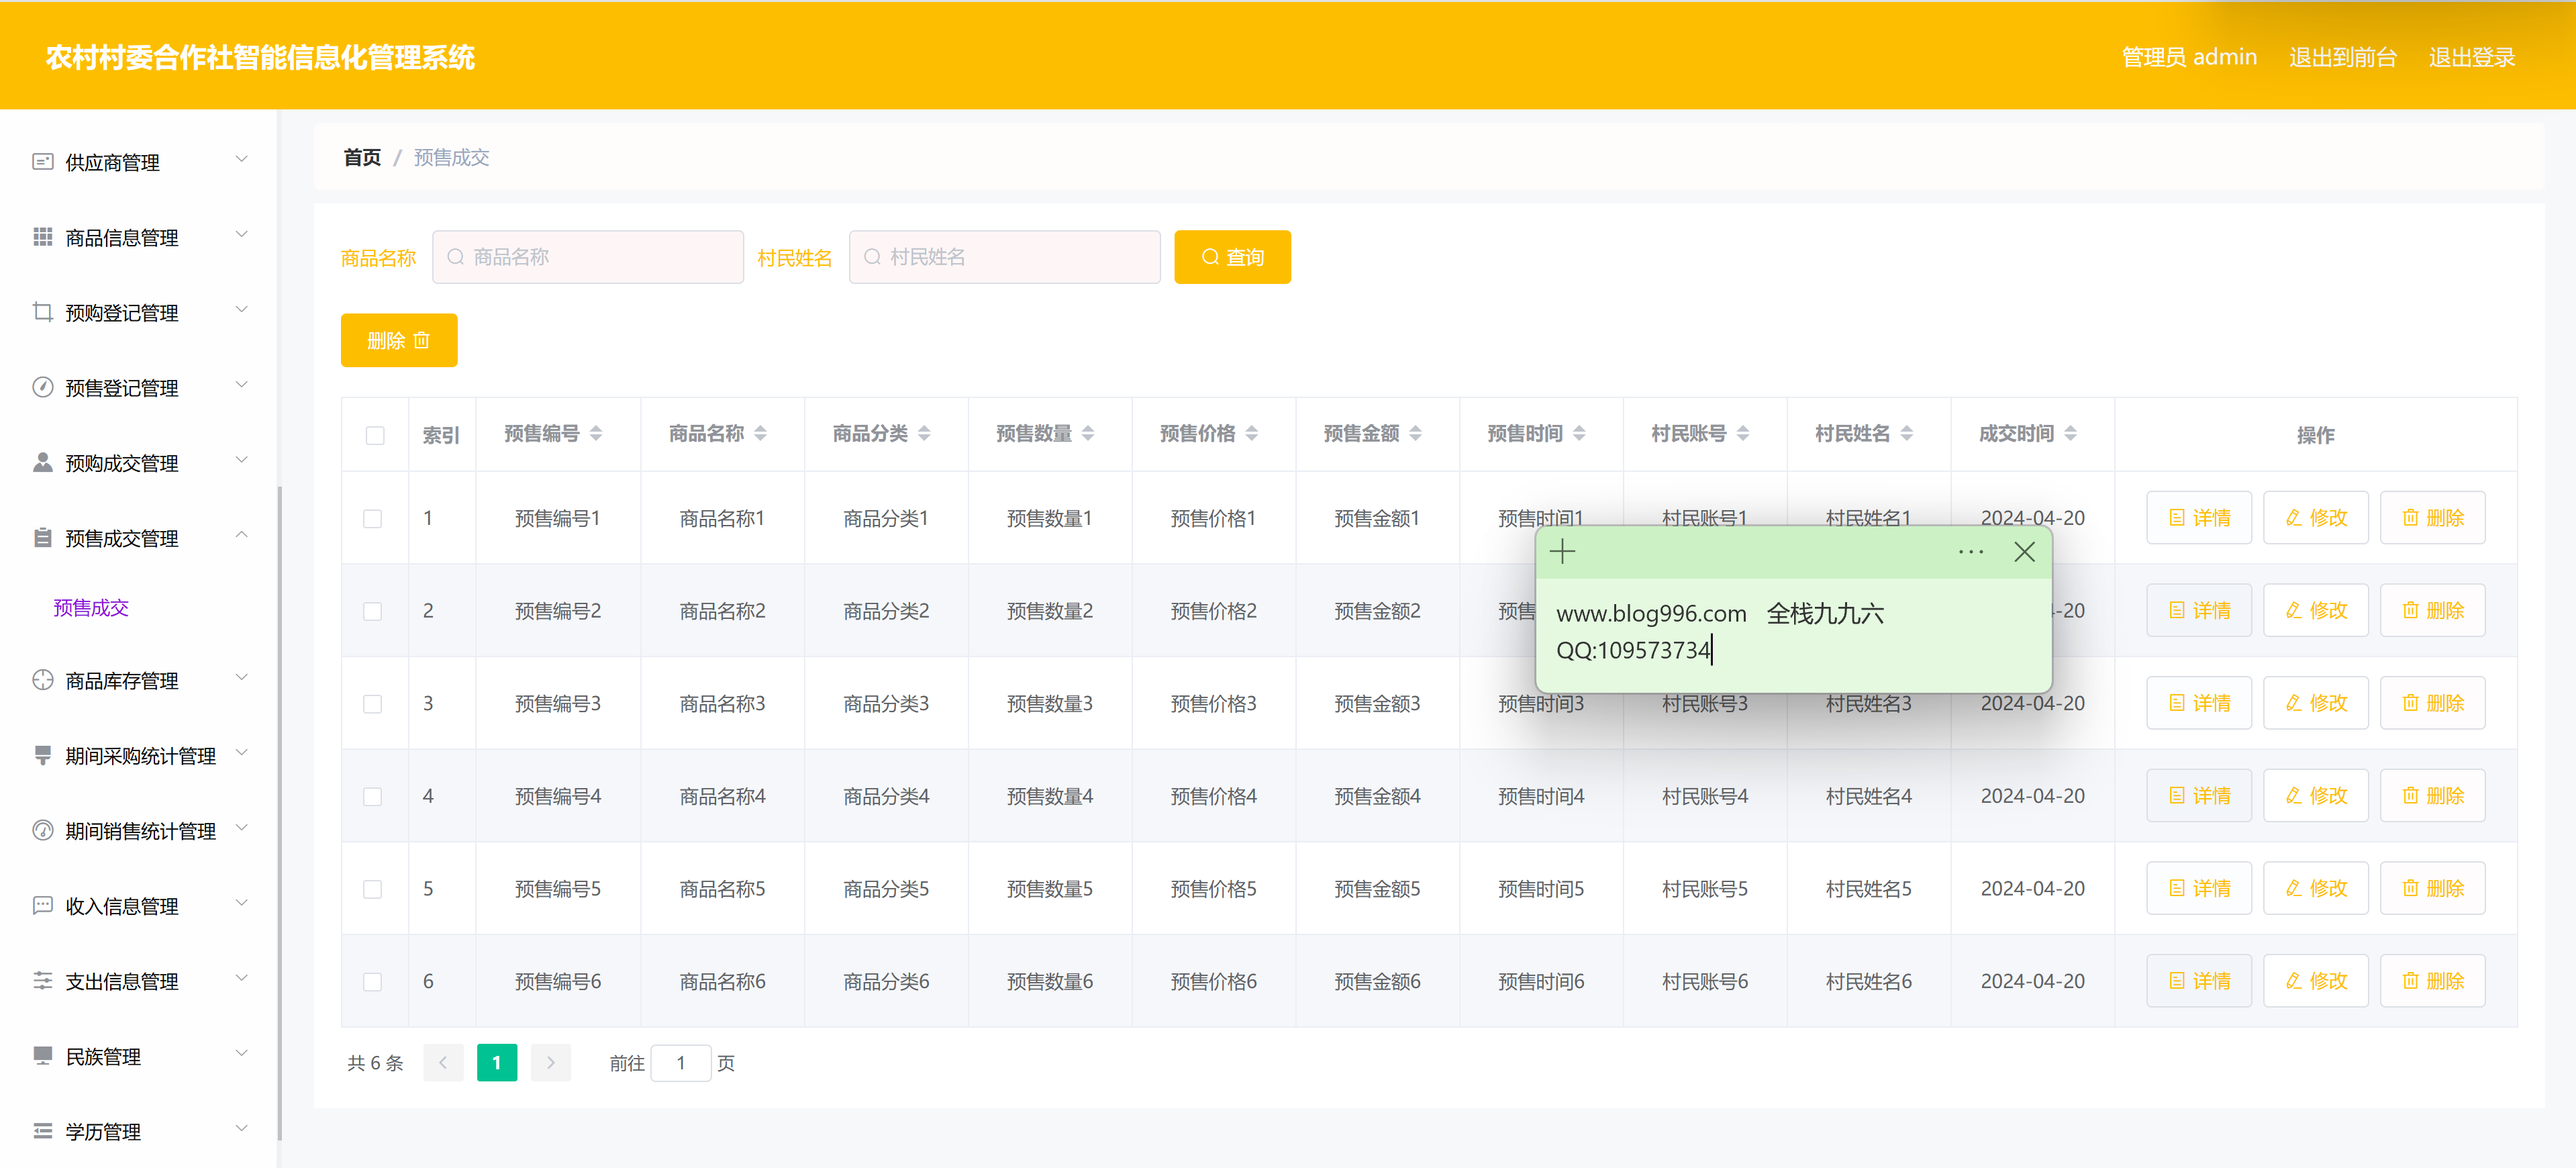Click the supplier management sidebar icon
This screenshot has height=1168, width=2576.
click(42, 162)
